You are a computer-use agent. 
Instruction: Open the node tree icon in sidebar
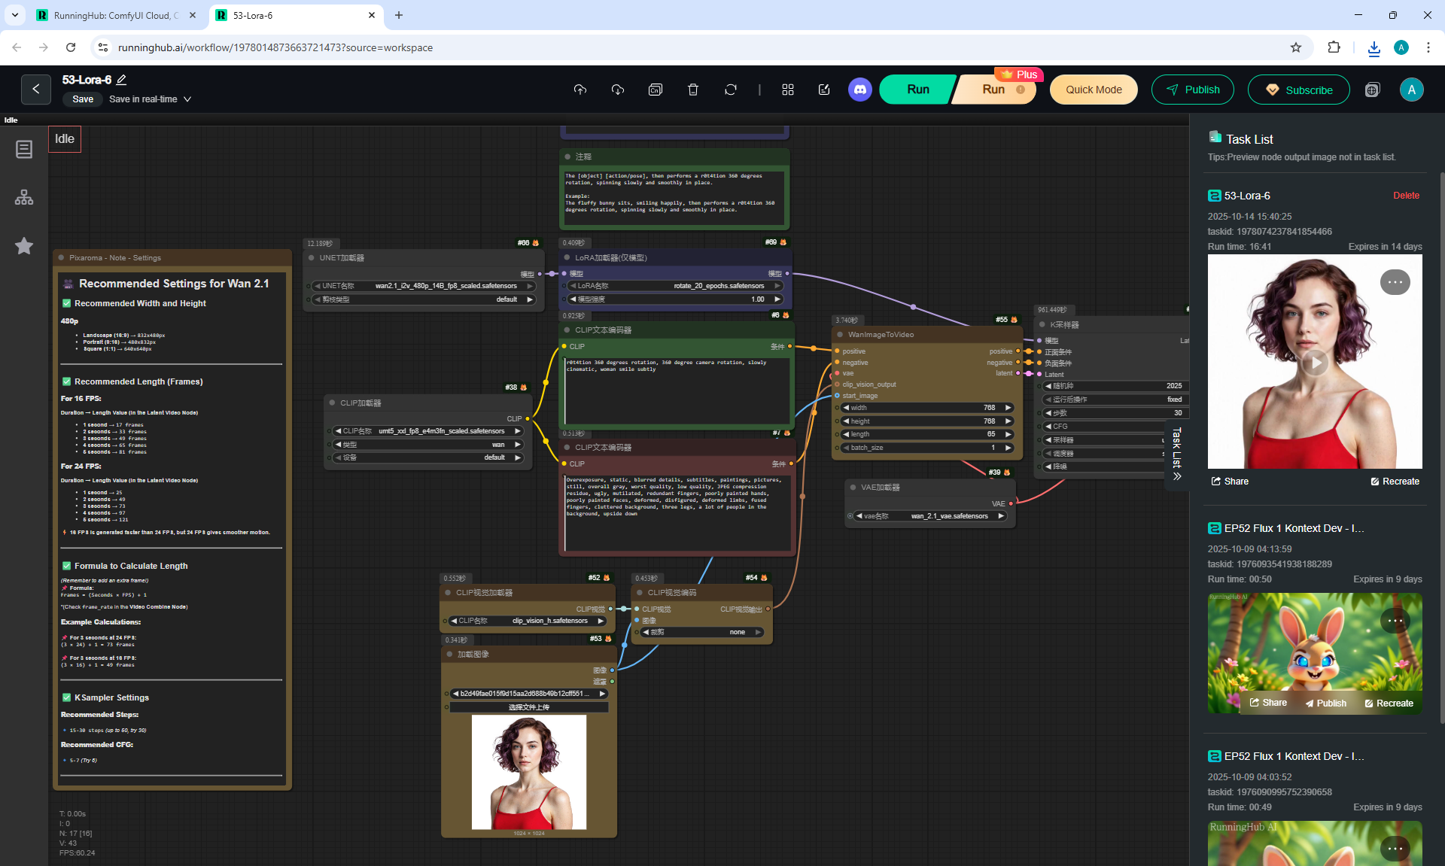pos(24,197)
